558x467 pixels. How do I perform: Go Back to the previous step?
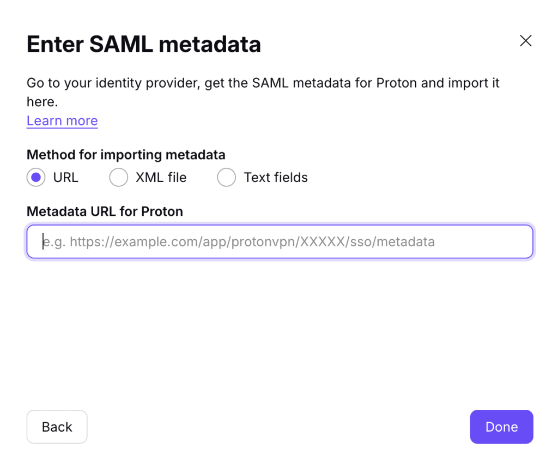tap(57, 427)
